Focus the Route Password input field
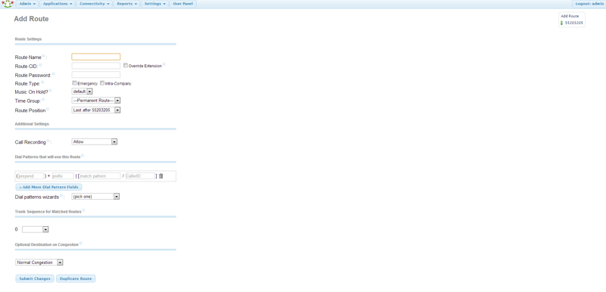The height and width of the screenshot is (292, 606). point(96,74)
